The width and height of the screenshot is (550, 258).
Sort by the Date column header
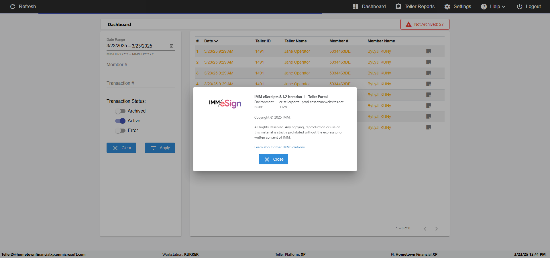[211, 41]
